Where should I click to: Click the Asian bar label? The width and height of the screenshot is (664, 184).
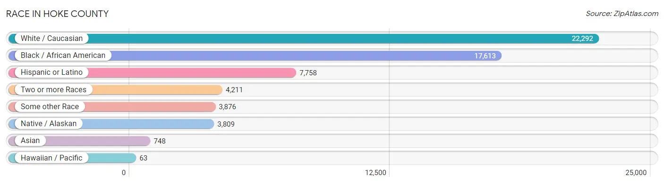[30, 141]
